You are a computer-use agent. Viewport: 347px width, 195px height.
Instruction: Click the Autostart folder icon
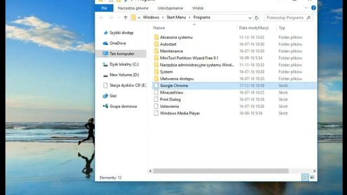(156, 44)
